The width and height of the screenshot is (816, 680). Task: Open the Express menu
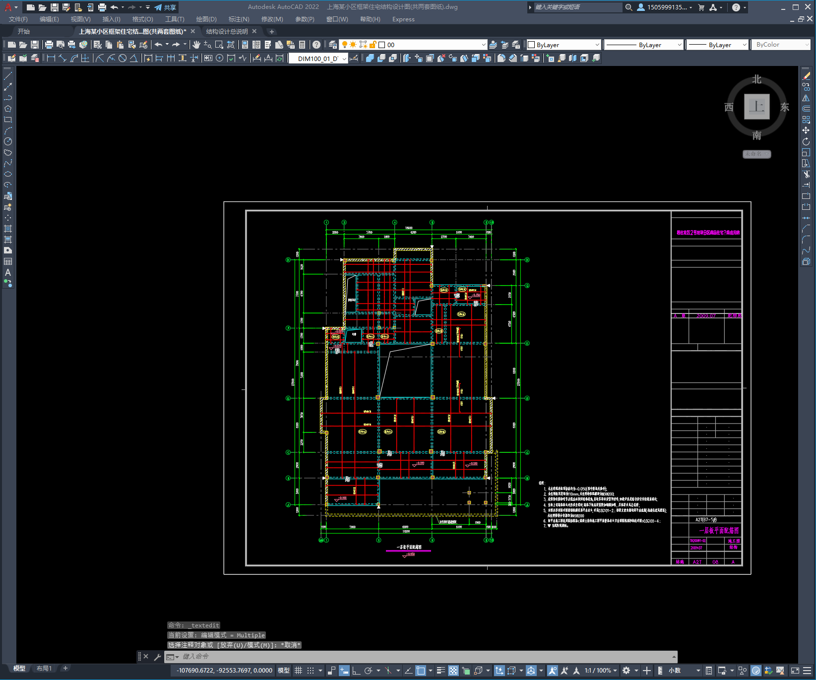pos(403,19)
